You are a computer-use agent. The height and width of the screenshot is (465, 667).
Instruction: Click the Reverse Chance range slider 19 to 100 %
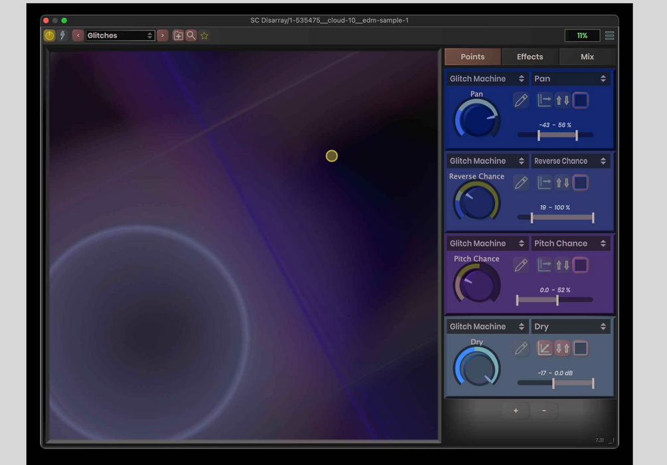click(555, 217)
